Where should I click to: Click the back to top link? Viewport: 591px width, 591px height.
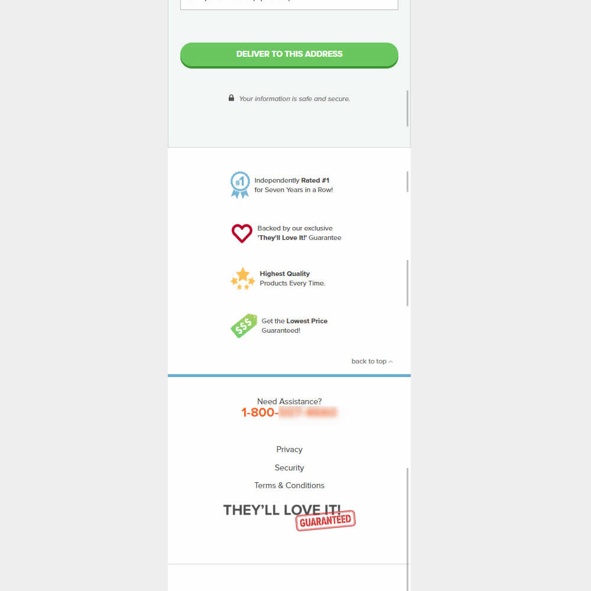[x=369, y=361]
